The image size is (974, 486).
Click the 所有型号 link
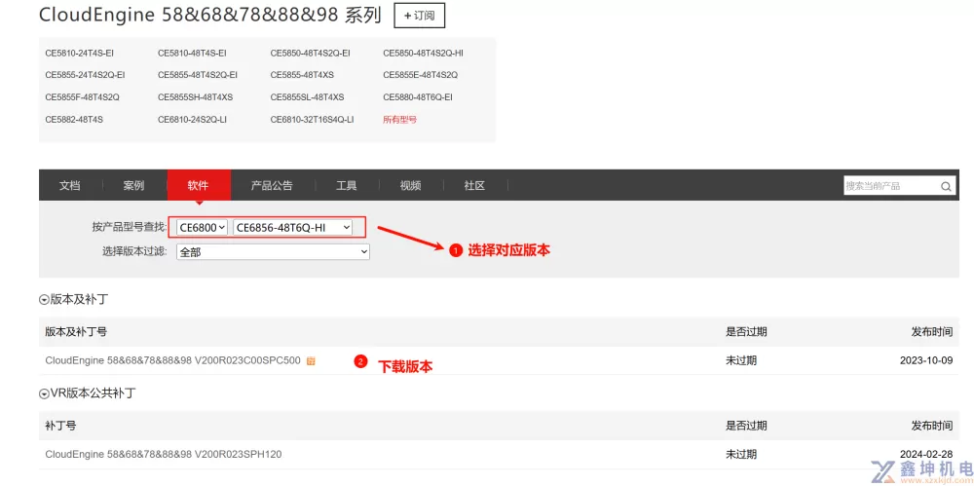pyautogui.click(x=399, y=120)
